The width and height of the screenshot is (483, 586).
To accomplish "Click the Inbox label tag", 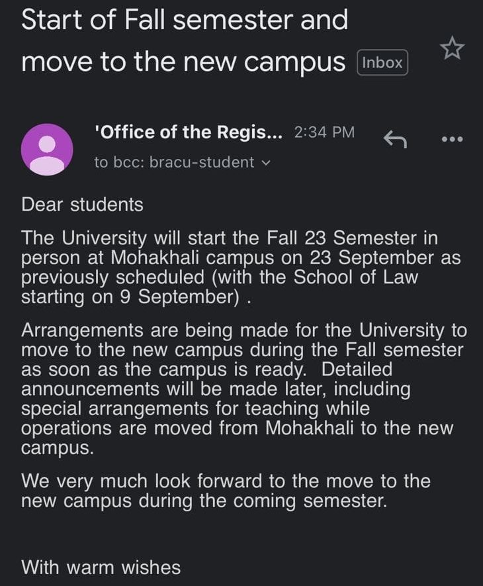I will (x=382, y=62).
